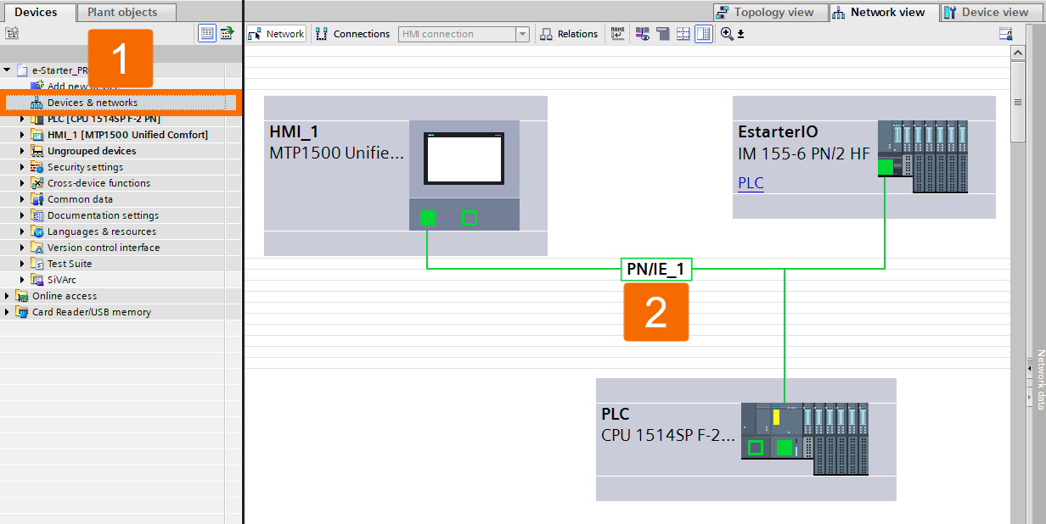The width and height of the screenshot is (1046, 524).
Task: Expand the Documentation settings node
Action: 23,215
